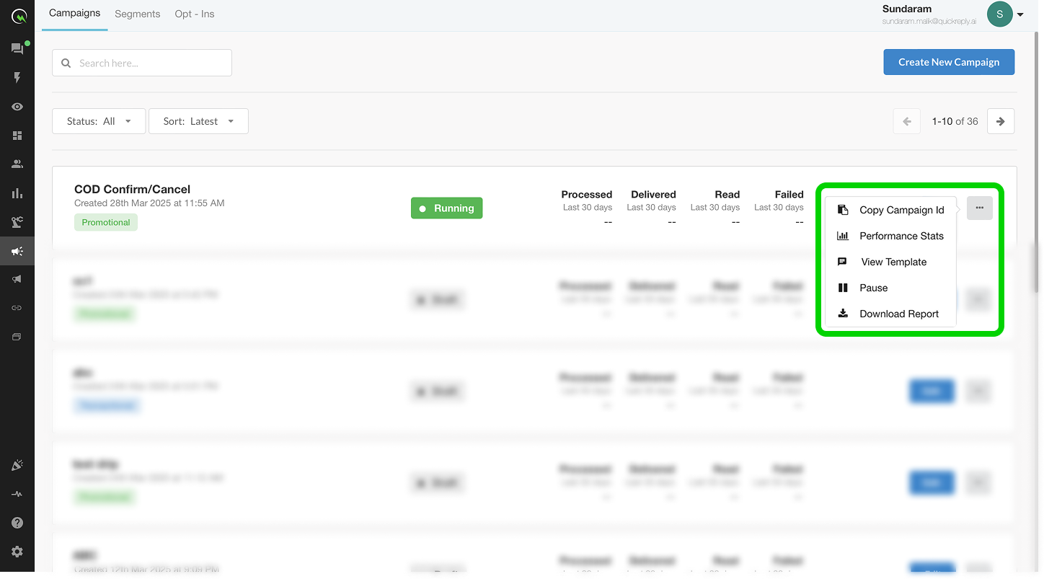
Task: Open the user account dropdown arrow
Action: click(x=1020, y=14)
